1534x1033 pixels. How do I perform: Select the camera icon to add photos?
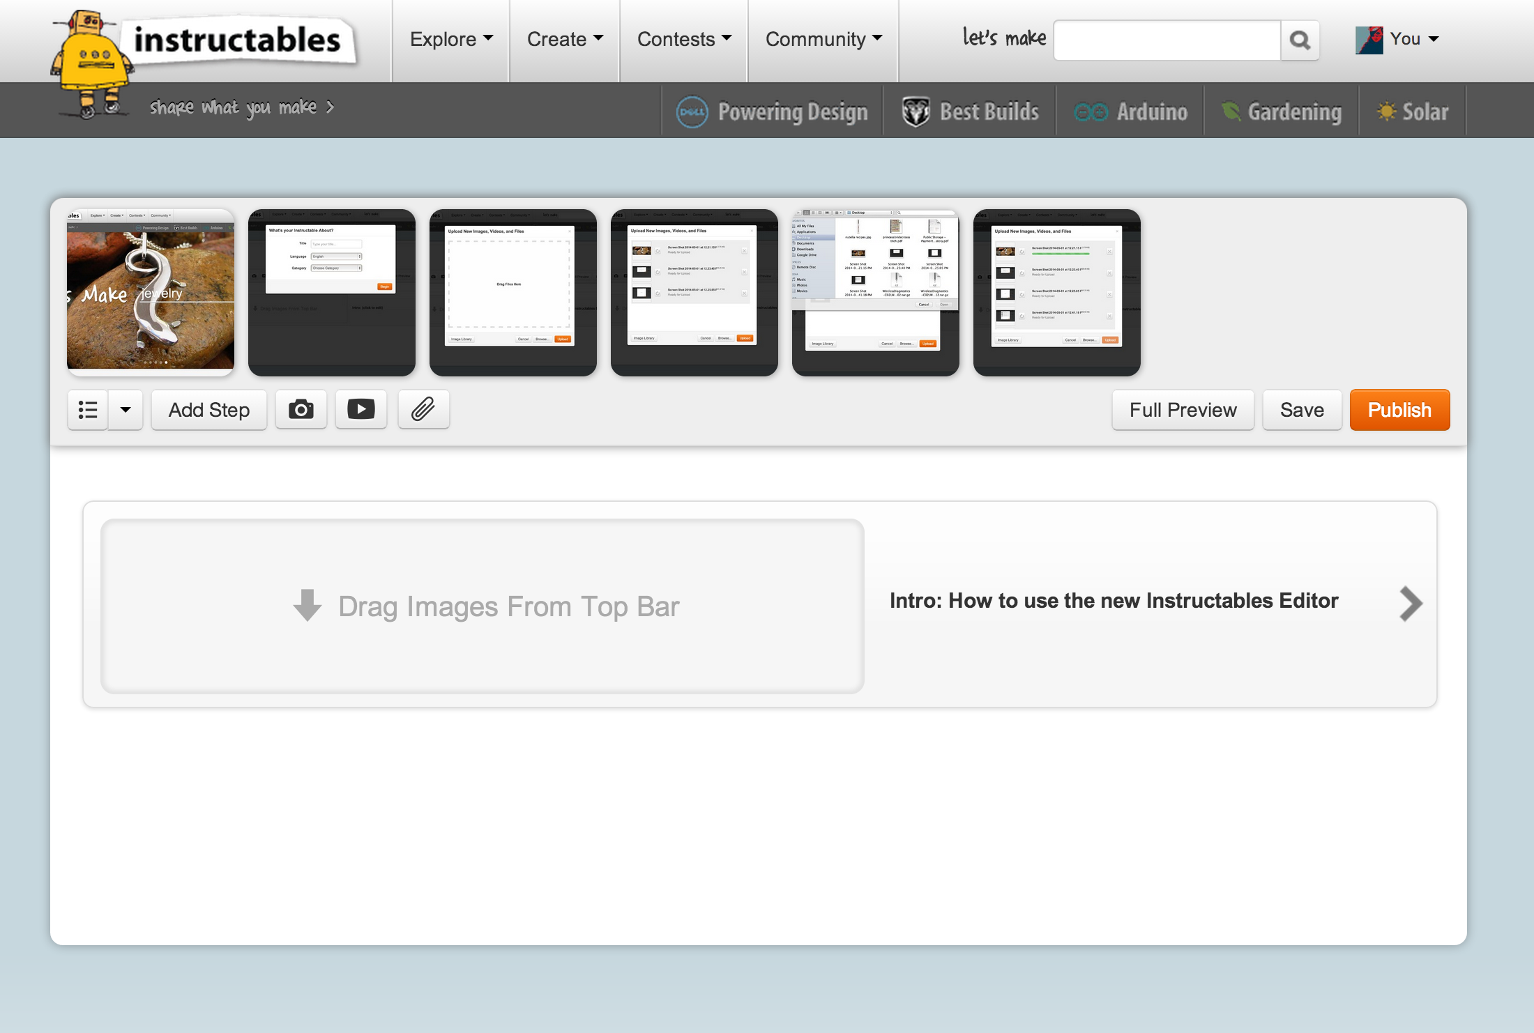[x=301, y=409]
